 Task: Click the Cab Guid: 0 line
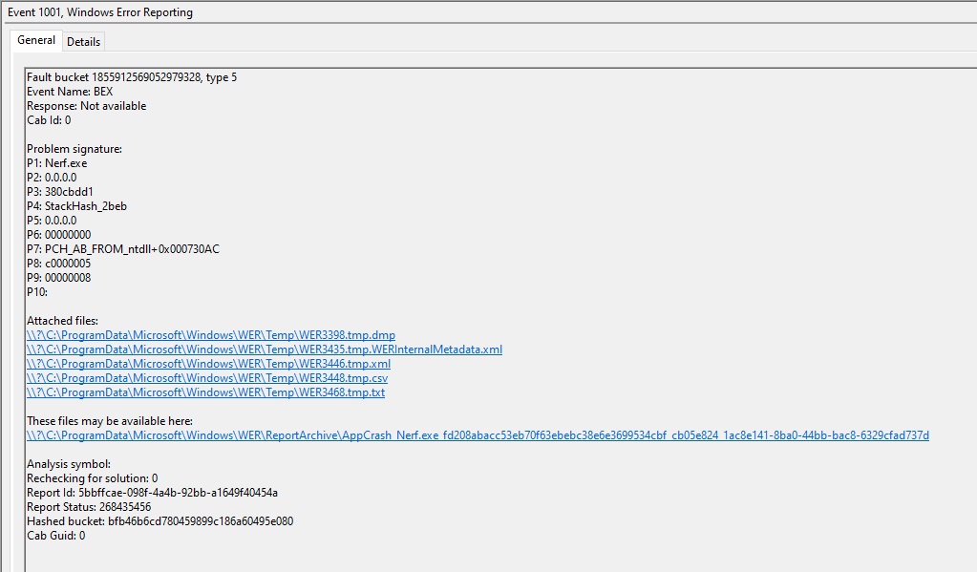(x=56, y=536)
